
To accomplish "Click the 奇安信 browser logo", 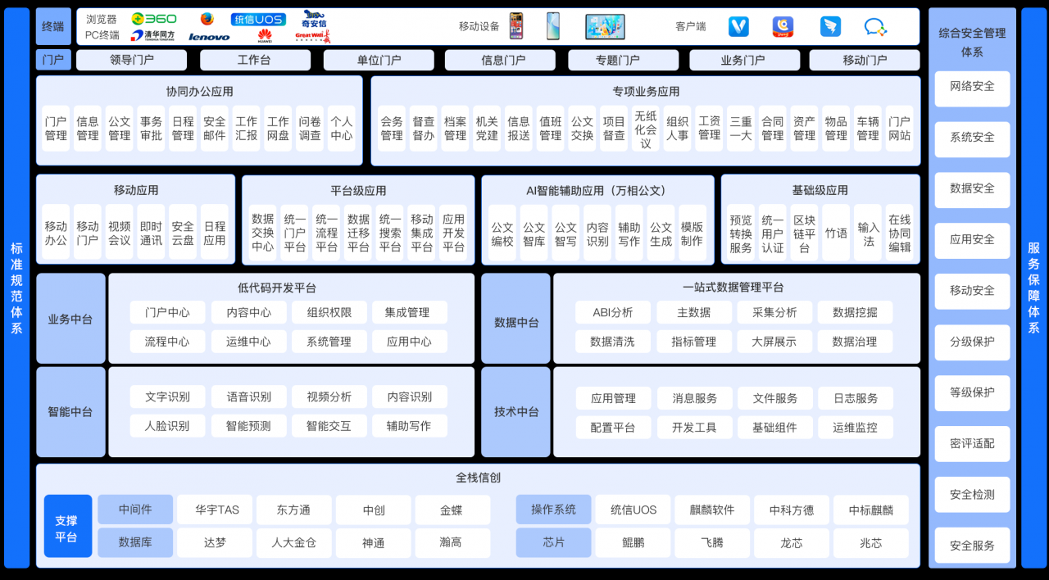I will (313, 18).
